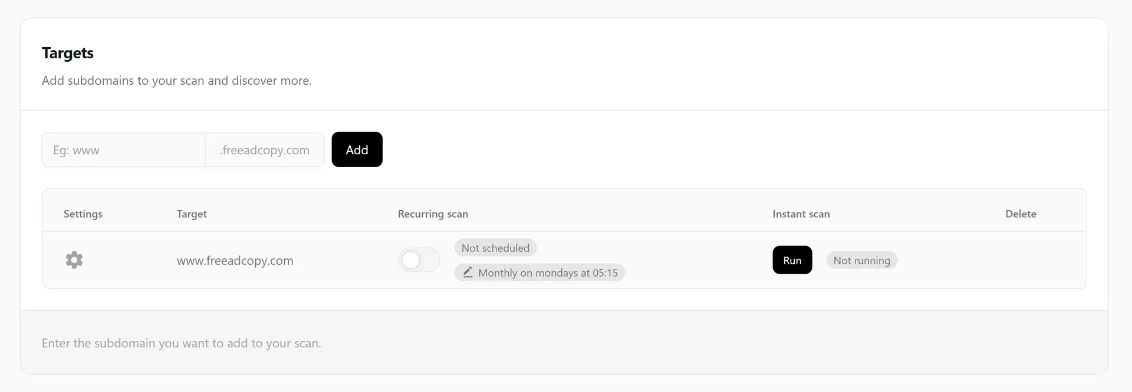1132x392 pixels.
Task: Open settings gear for www.freeadcopy.com
Action: [74, 260]
